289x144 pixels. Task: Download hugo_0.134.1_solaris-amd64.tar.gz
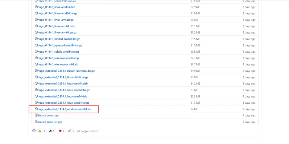[x=58, y=52]
